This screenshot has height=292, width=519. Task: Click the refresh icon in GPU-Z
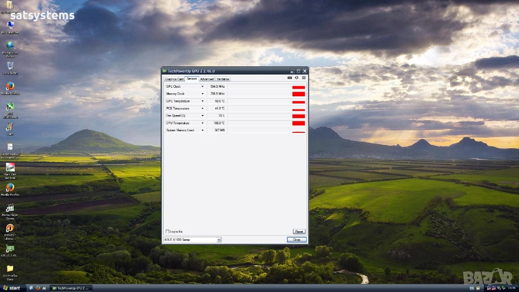[x=297, y=78]
